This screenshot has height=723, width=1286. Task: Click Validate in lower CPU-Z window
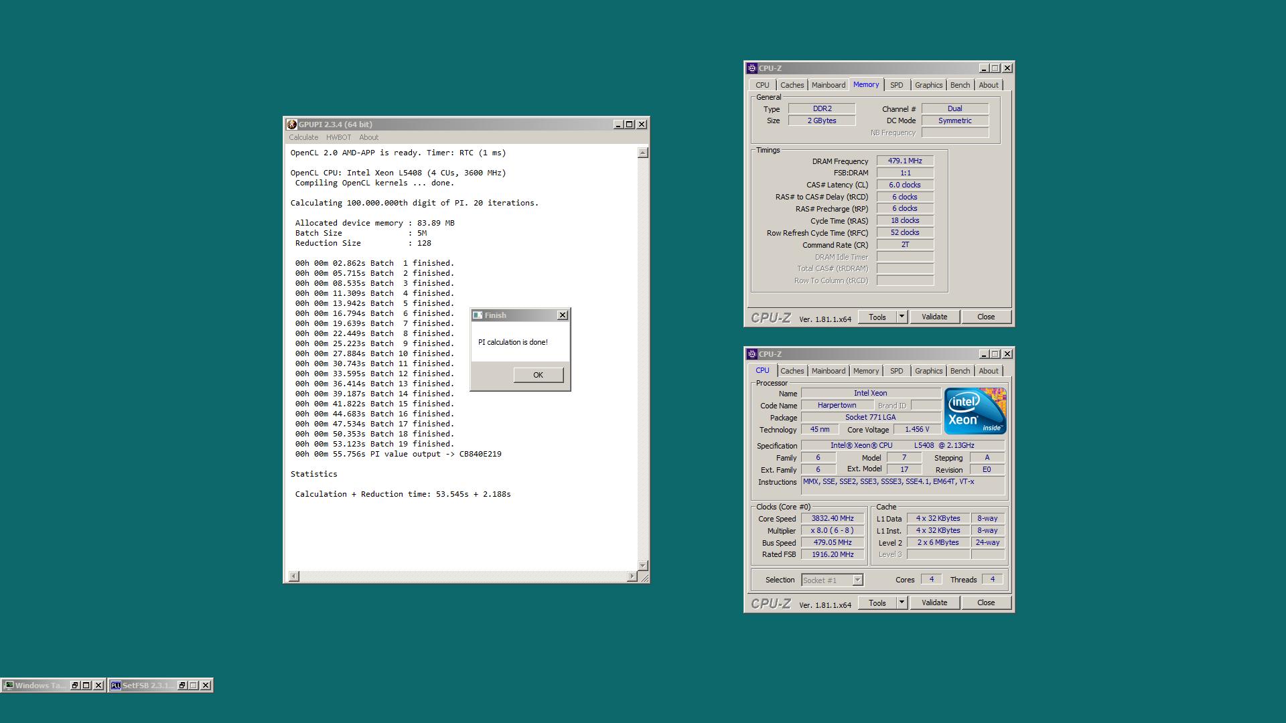click(934, 603)
